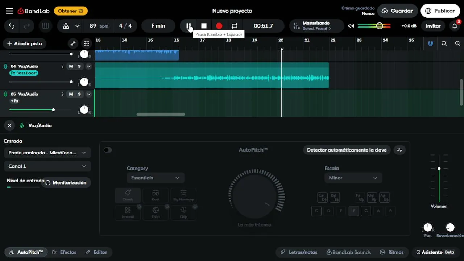Expand track 04 with its chevron
This screenshot has height=261, width=464.
88,66
